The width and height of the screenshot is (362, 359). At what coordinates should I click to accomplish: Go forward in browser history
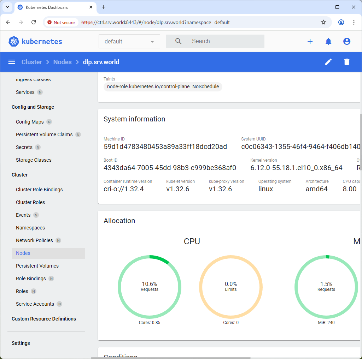pos(21,22)
